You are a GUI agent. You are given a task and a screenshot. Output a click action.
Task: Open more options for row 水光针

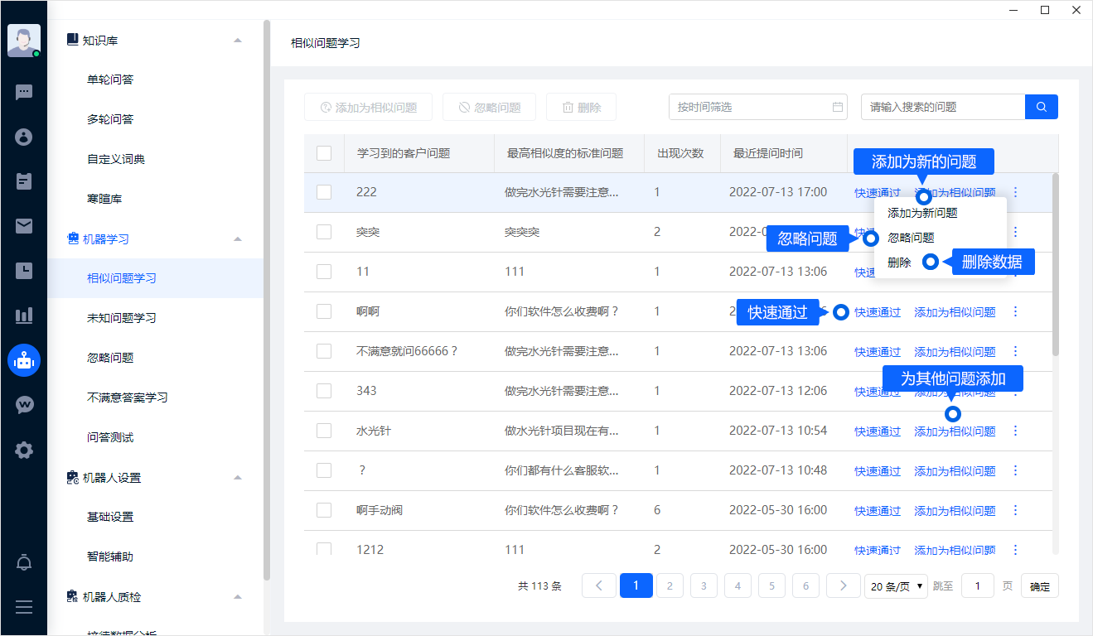tap(1016, 431)
